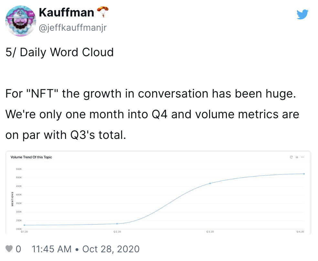This screenshot has width=318, height=261.
Task: Select the bar chart view icon
Action: 297,157
